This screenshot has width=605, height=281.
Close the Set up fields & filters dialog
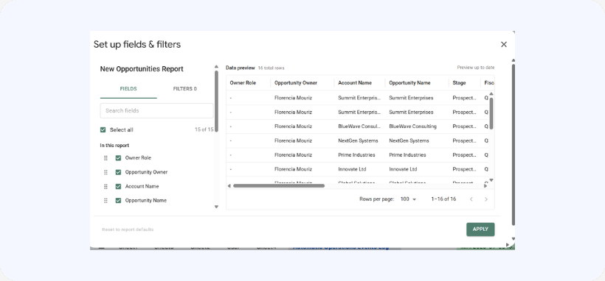(503, 44)
